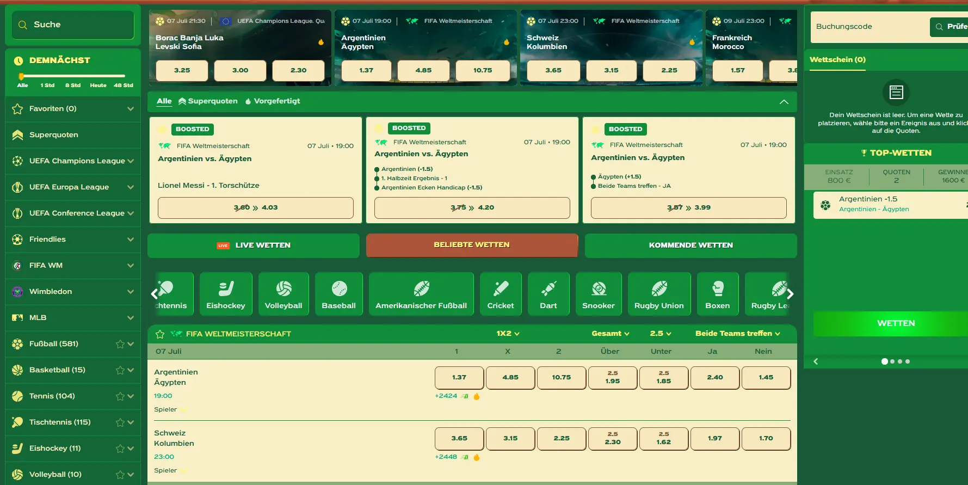Set time slider to Heute
Image resolution: width=968 pixels, height=485 pixels.
click(98, 85)
